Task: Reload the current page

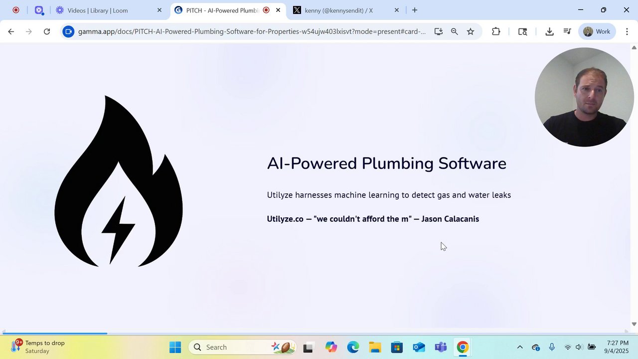Action: [x=47, y=31]
